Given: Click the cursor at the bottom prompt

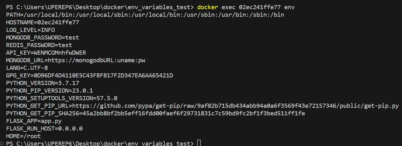Looking at the screenshot, I should 198,143.
